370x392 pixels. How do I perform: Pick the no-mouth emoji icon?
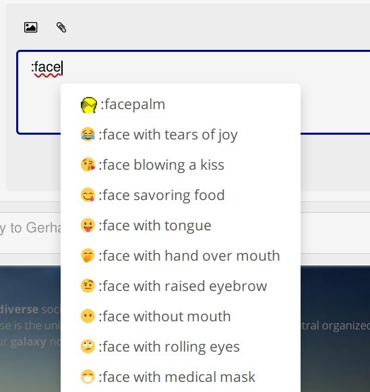coord(88,317)
